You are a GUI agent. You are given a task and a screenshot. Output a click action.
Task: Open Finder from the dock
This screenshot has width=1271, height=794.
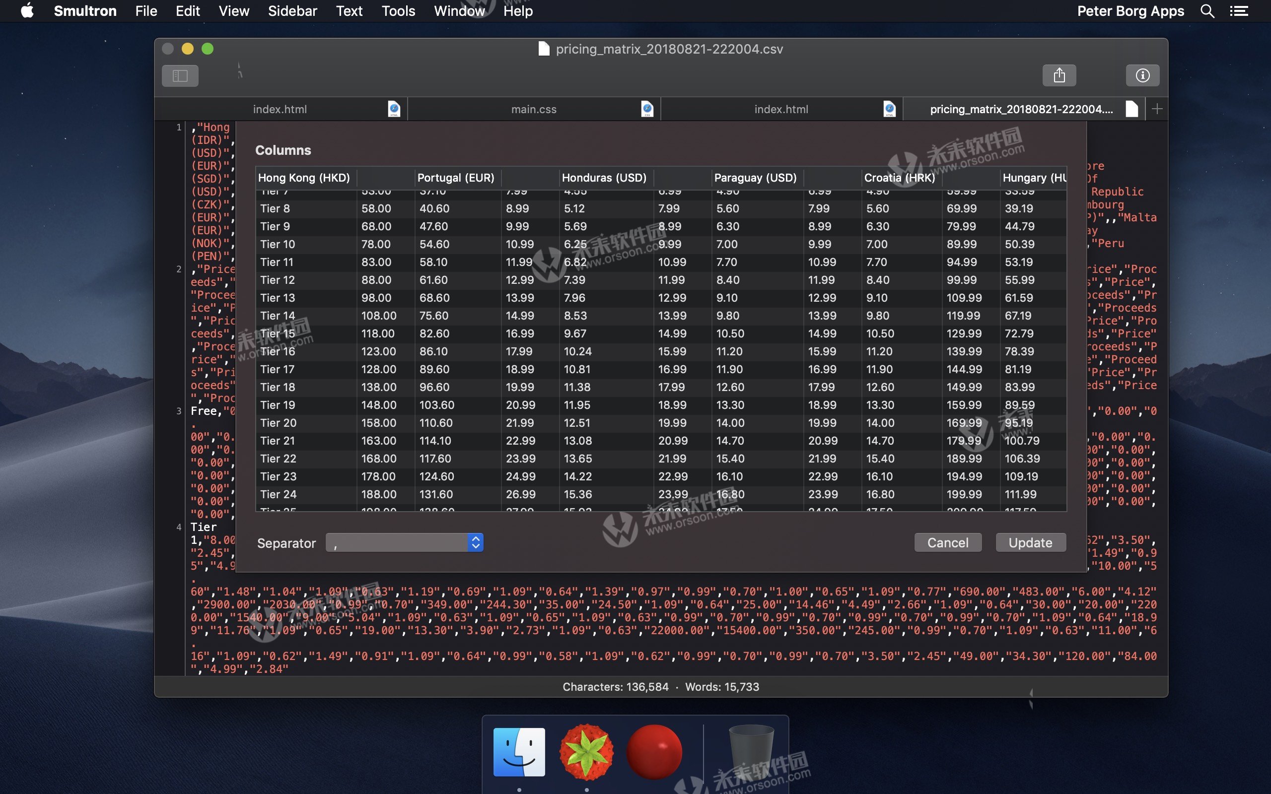coord(519,751)
